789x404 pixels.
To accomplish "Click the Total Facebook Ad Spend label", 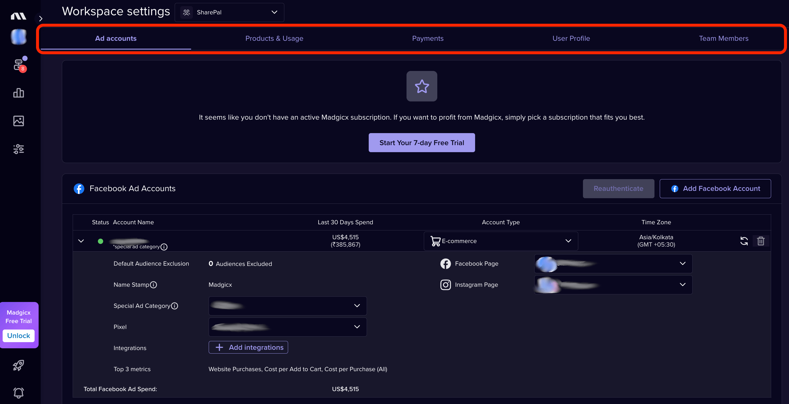I will pos(120,389).
